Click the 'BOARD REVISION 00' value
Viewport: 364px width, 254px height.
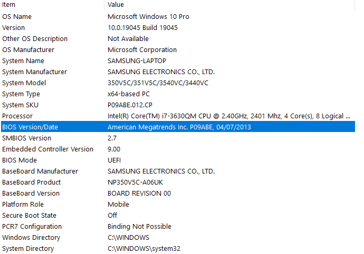point(139,194)
